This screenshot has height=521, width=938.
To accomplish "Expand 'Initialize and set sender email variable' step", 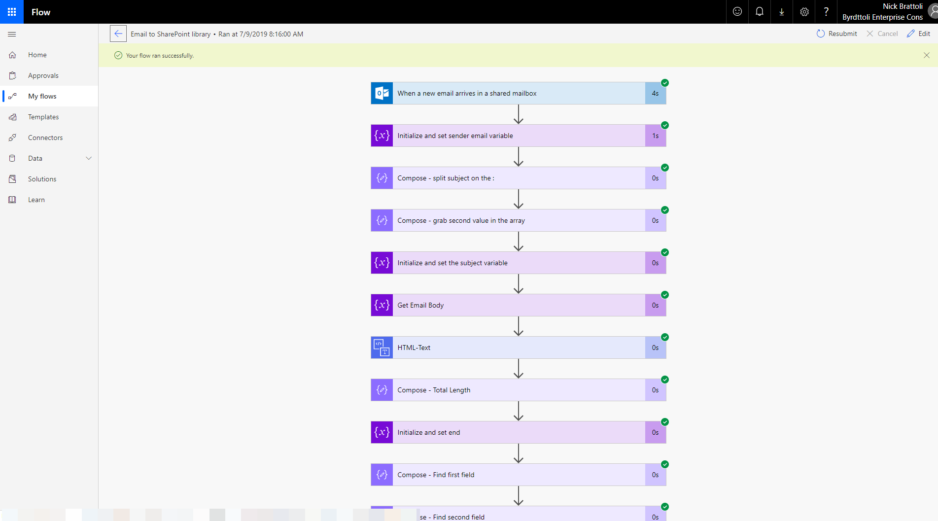I will click(519, 136).
